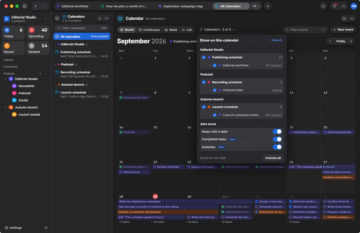The height and width of the screenshot is (233, 360).
Task: Open the notifications bell
Action: 334,6
